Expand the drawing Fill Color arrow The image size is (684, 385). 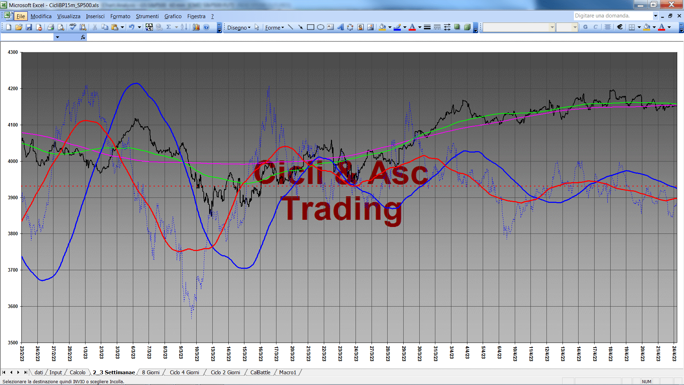[390, 27]
